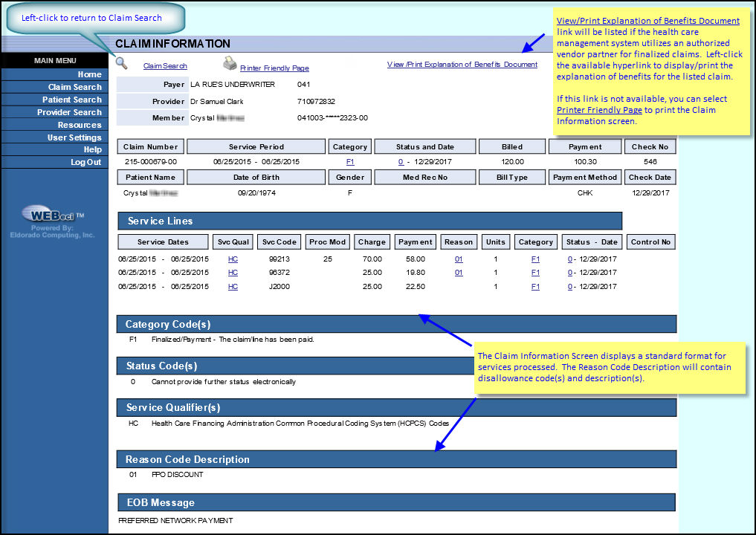Image resolution: width=756 pixels, height=535 pixels.
Task: Click the Service Dates column header
Action: (x=163, y=242)
